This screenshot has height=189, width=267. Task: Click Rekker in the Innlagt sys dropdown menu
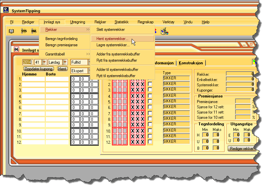pyautogui.click(x=65, y=30)
